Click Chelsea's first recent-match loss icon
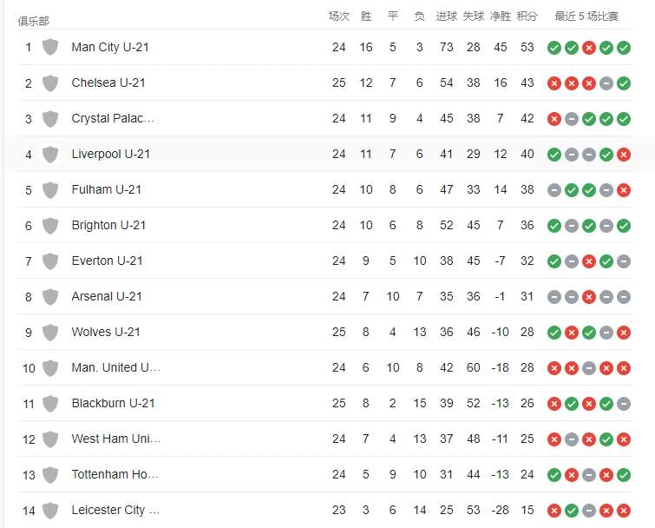Viewport: 655px width, 528px height. pos(554,82)
